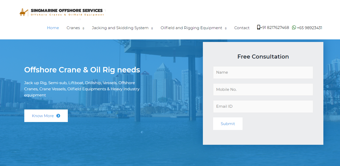Click the WhatsApp icon in header
Screen dimensions: 340x166
[294, 27]
